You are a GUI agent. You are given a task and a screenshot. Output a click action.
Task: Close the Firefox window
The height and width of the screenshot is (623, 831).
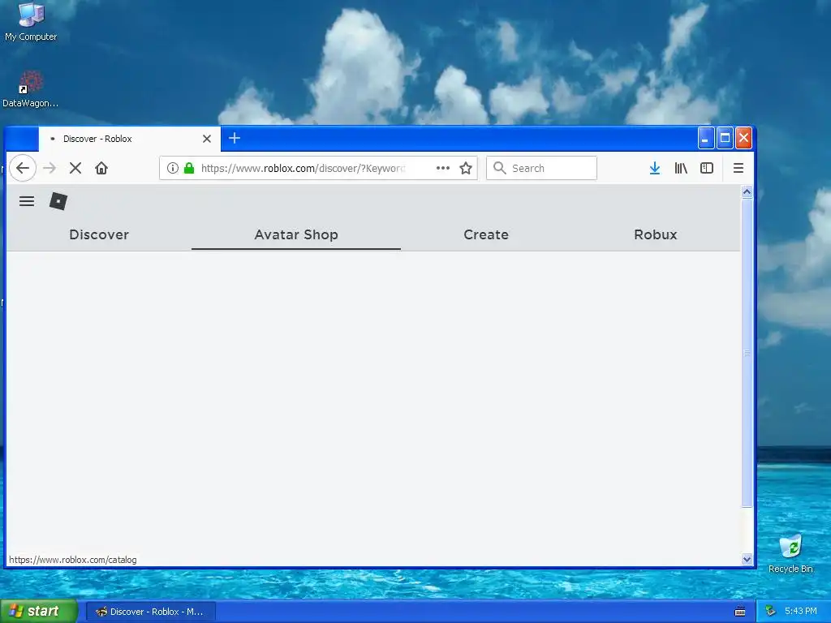(x=743, y=138)
